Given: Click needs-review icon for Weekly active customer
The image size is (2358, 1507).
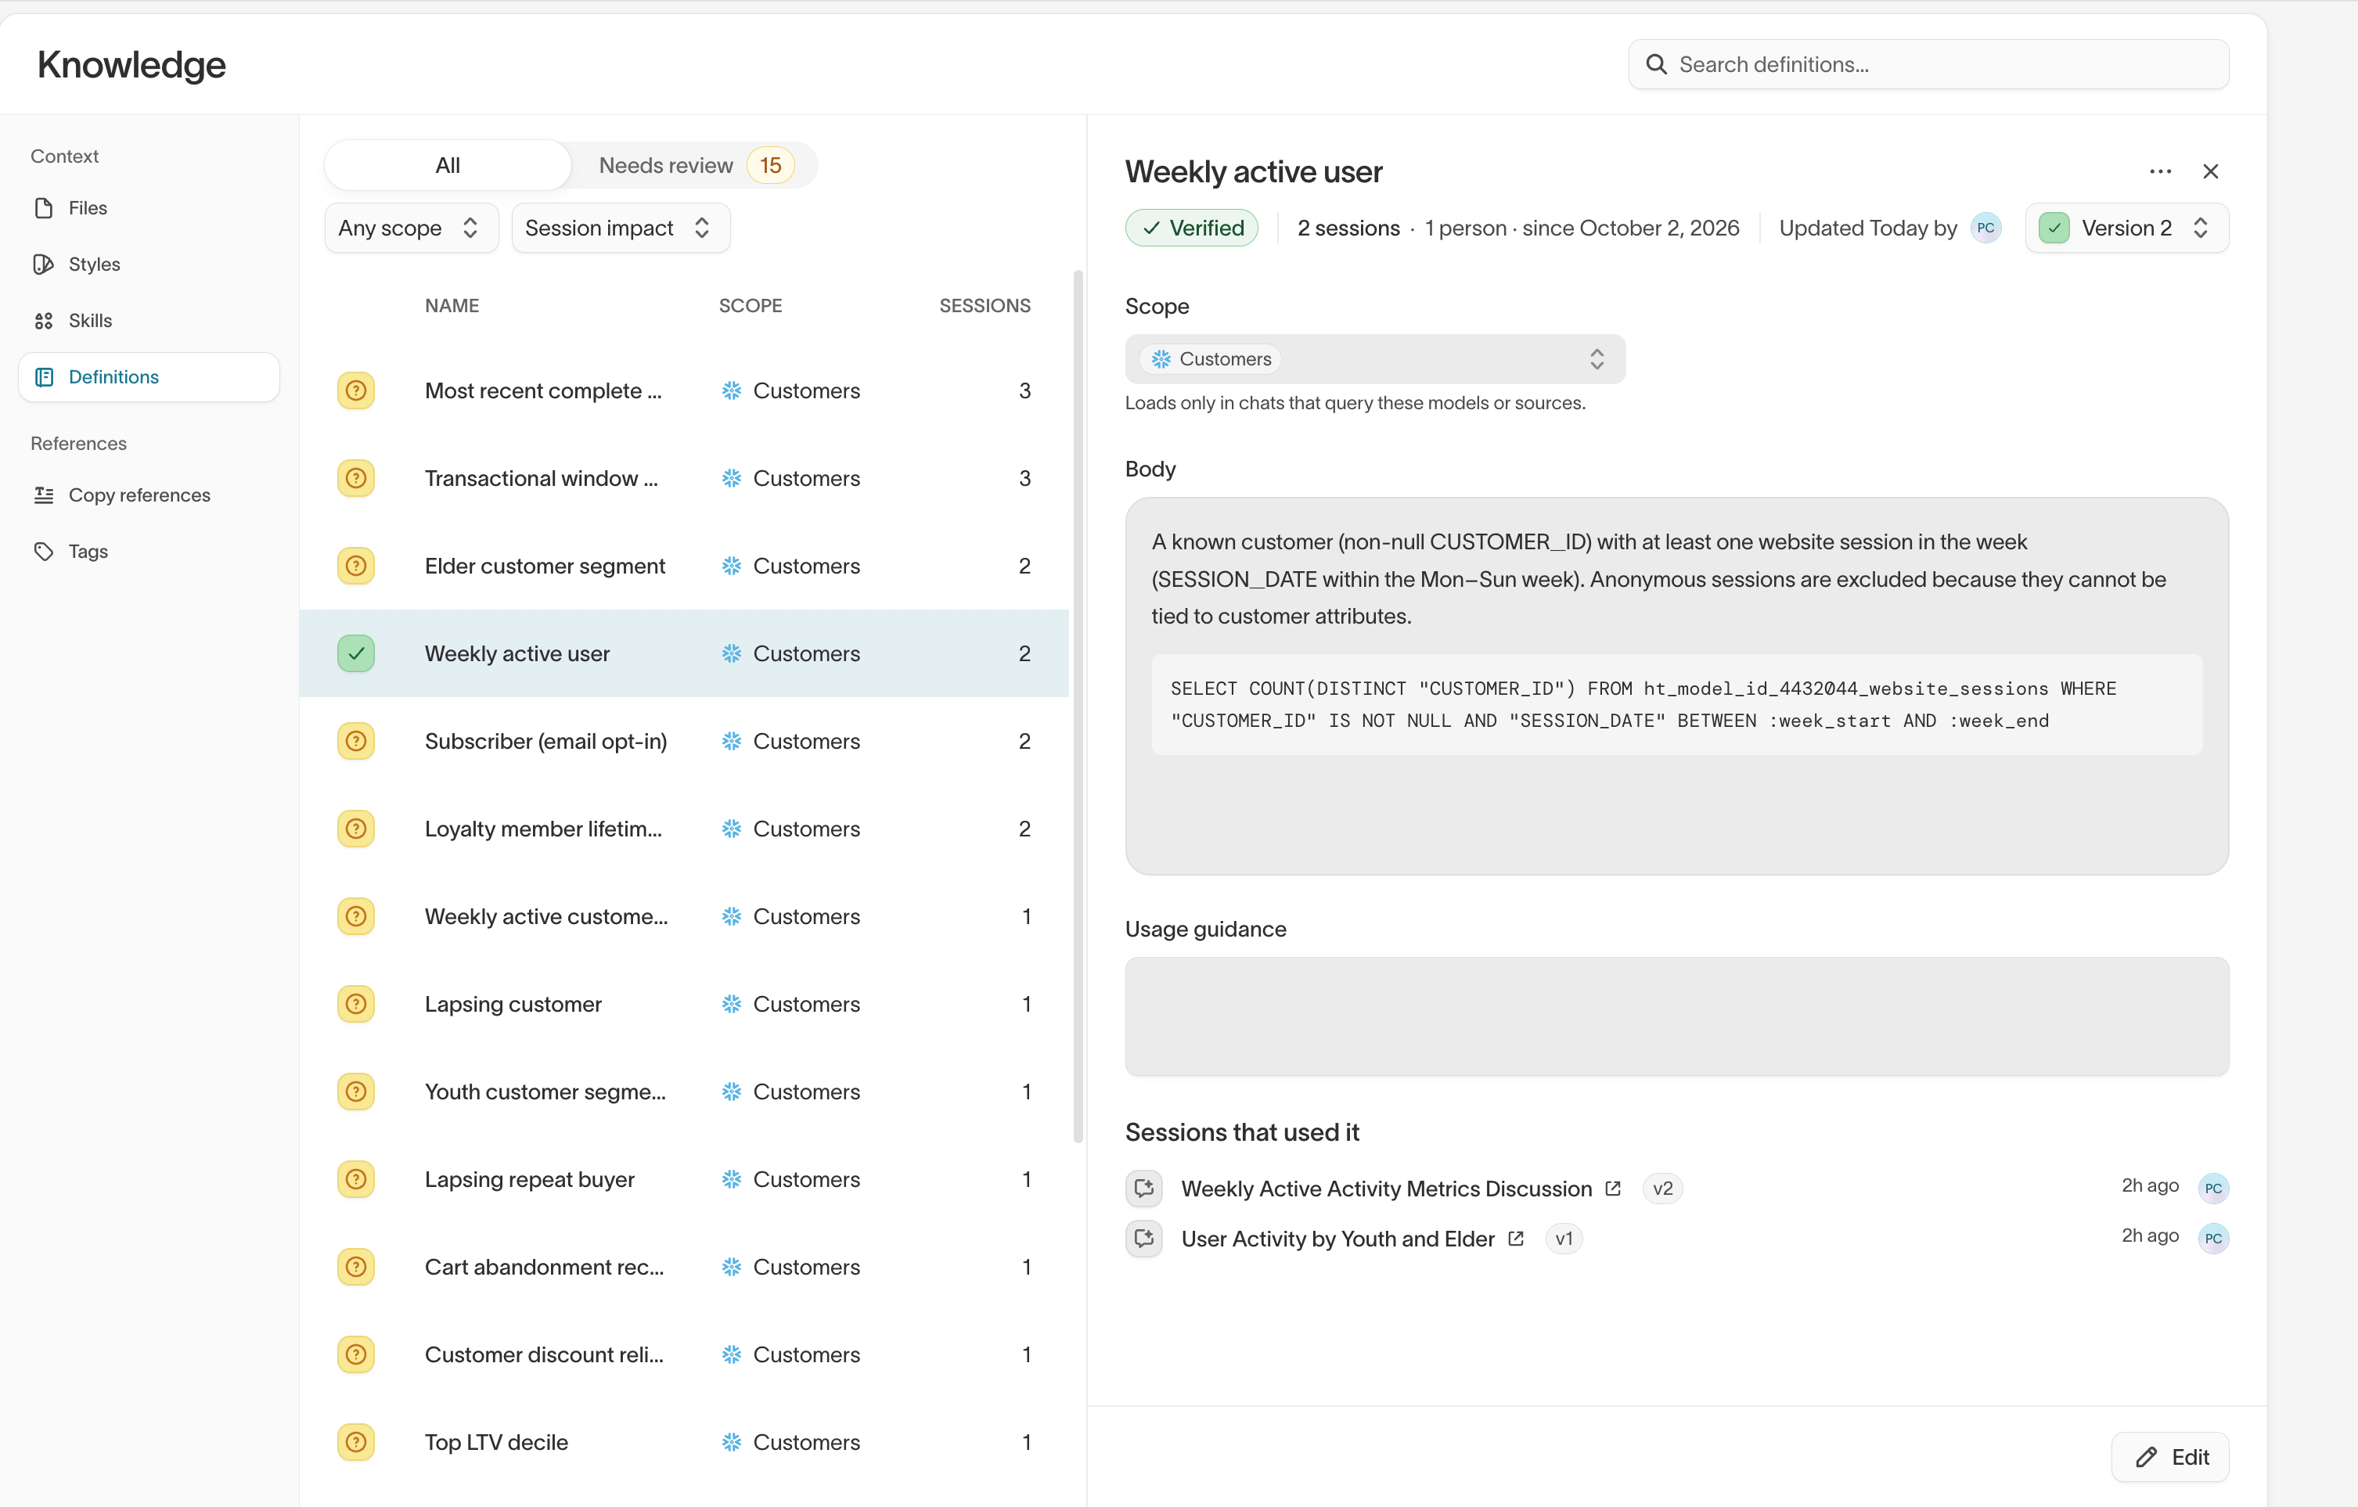Looking at the screenshot, I should pyautogui.click(x=355, y=916).
